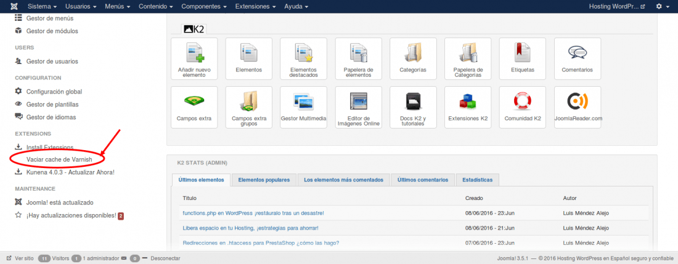Click the Gestor de módulos cube icon
The width and height of the screenshot is (678, 264).
tap(18, 31)
